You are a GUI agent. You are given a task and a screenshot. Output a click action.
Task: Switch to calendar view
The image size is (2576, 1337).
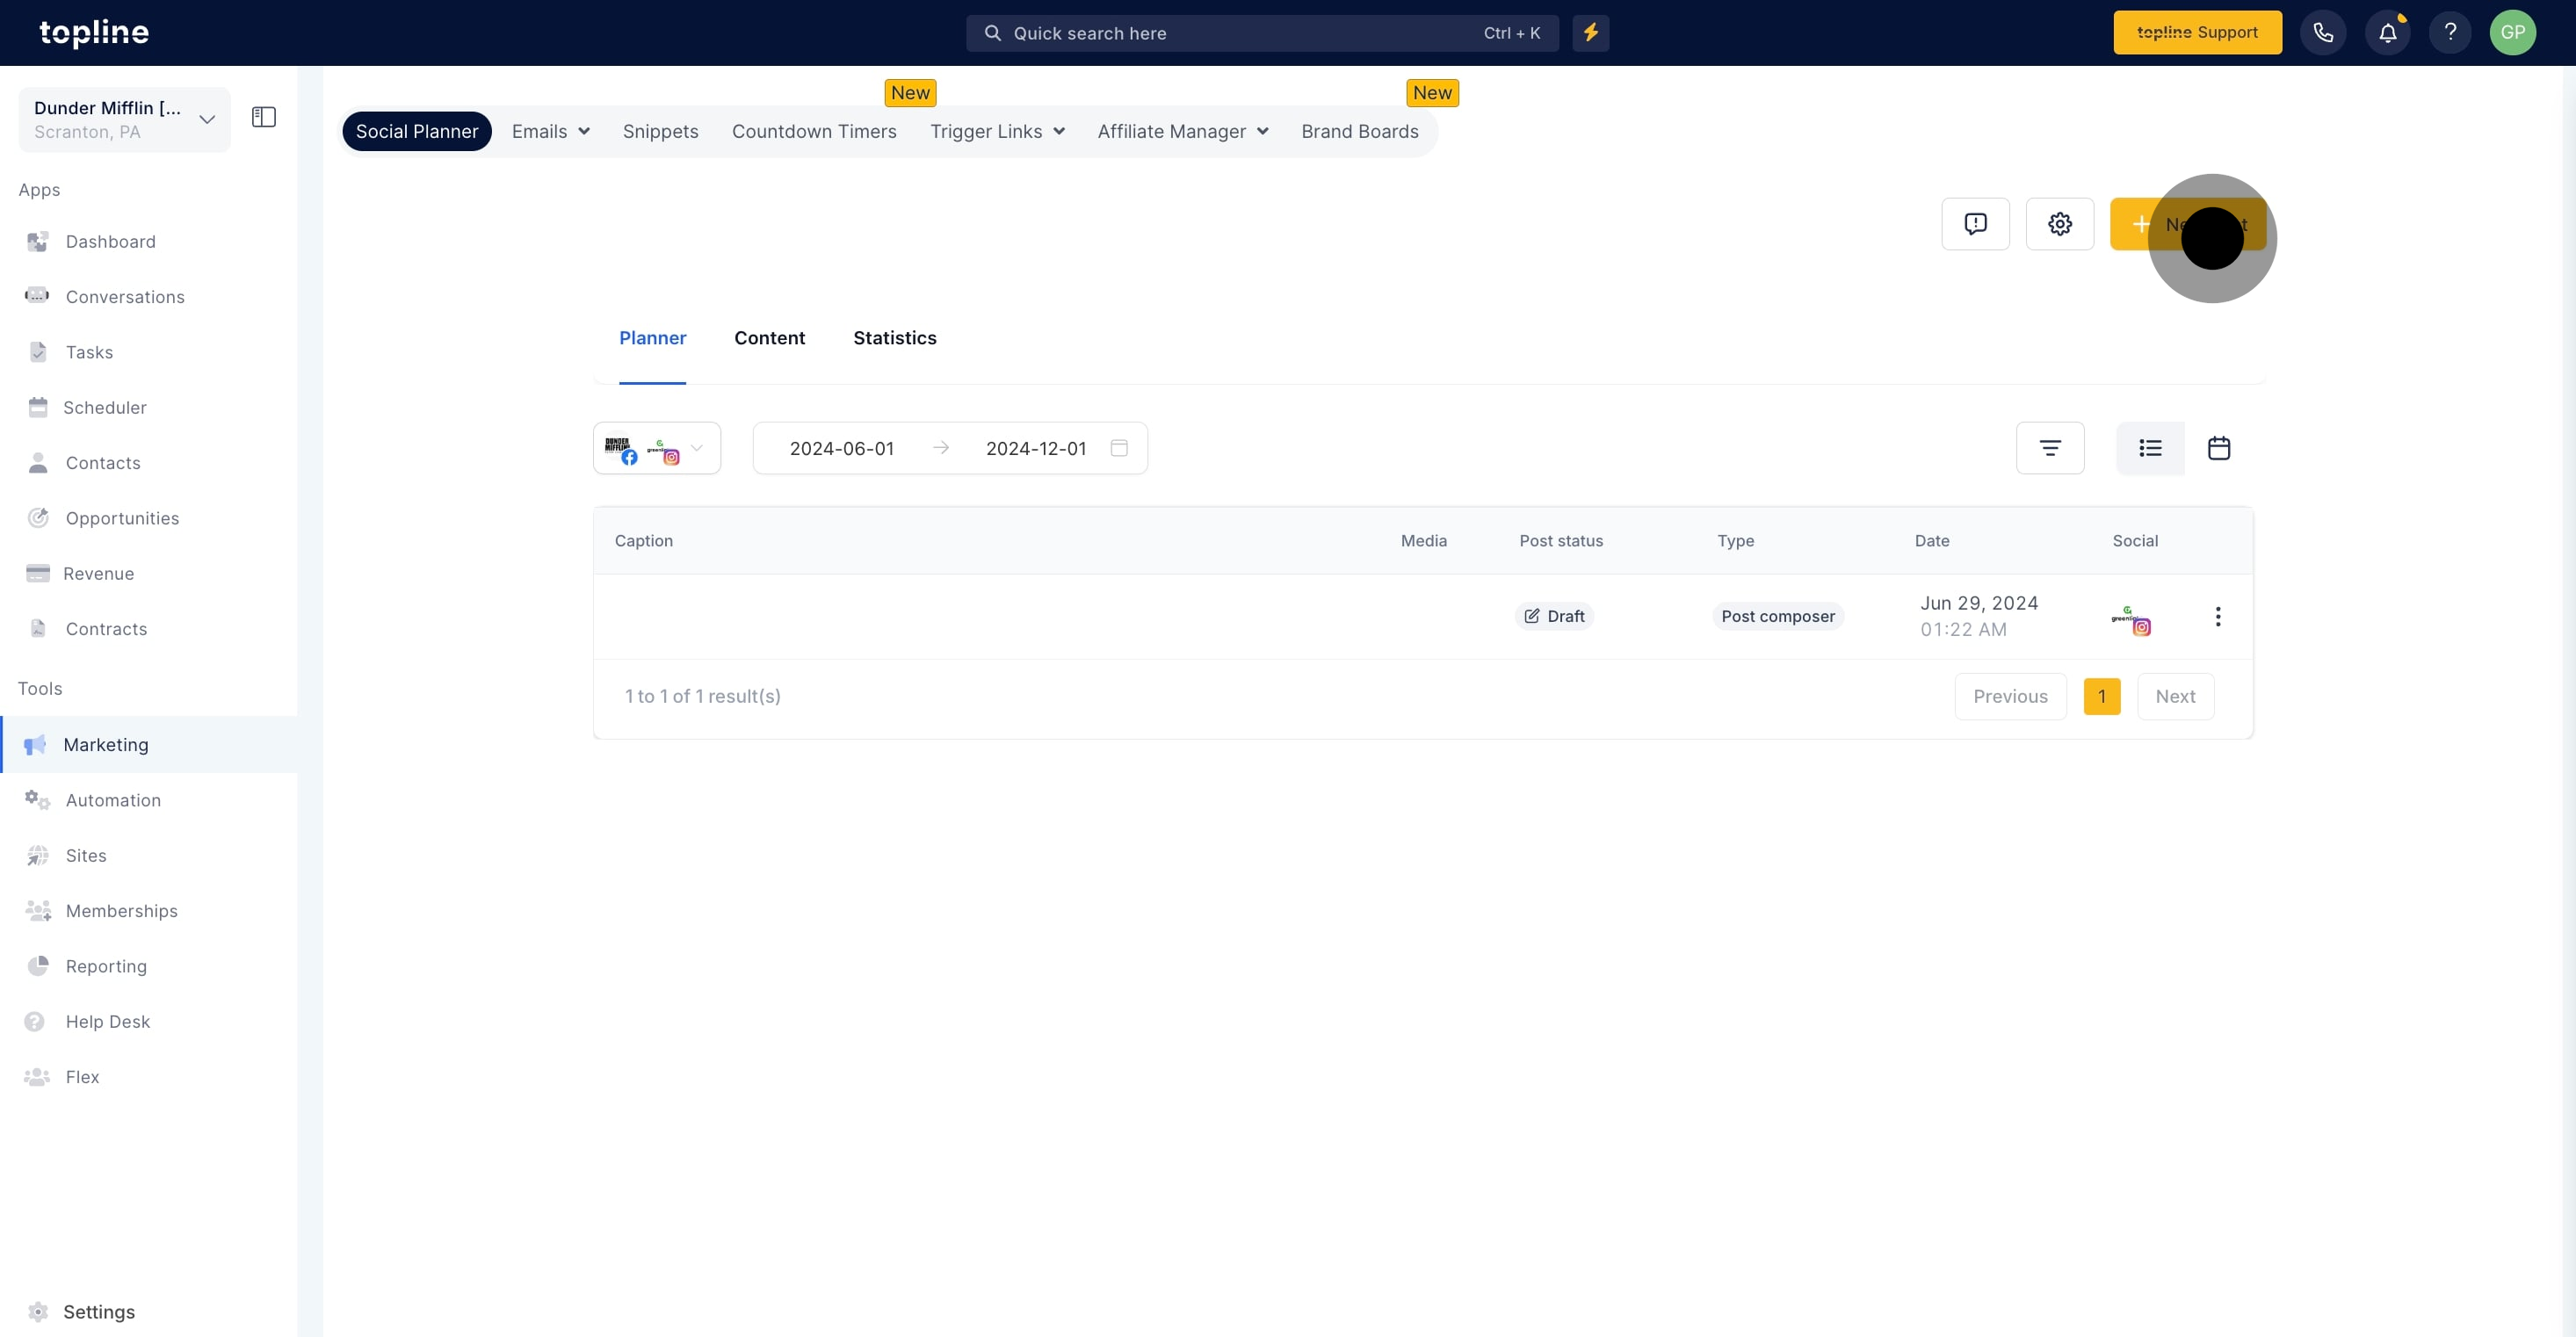coord(2218,448)
